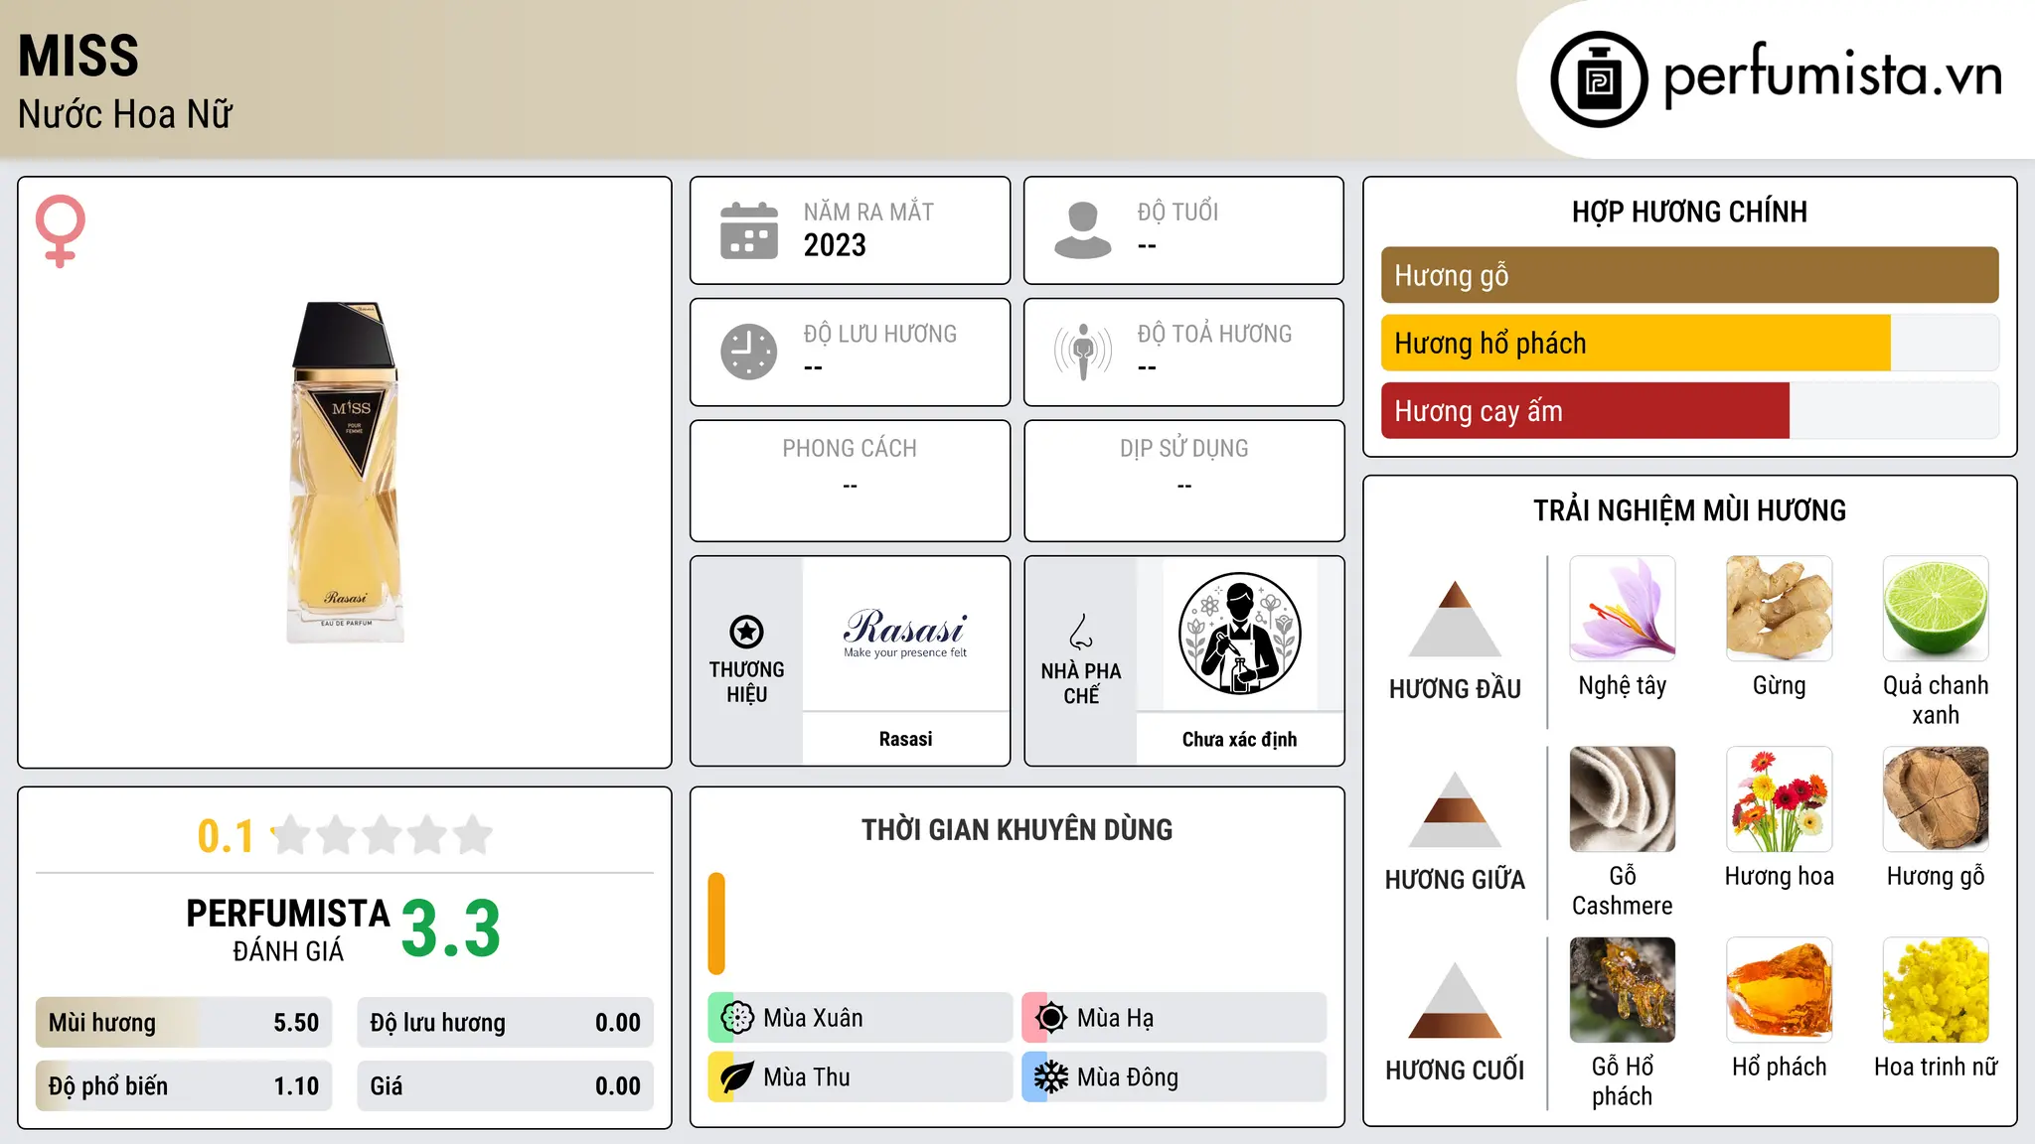The width and height of the screenshot is (2035, 1144).
Task: Click the perfumista.vn perfume bottle logo icon
Action: click(1599, 79)
